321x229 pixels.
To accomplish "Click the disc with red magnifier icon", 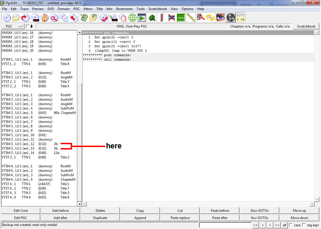I will pyautogui.click(x=54, y=18).
